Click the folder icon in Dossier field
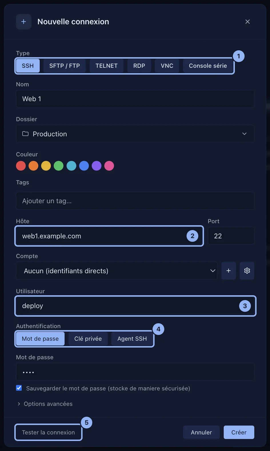The width and height of the screenshot is (270, 451). 25,134
